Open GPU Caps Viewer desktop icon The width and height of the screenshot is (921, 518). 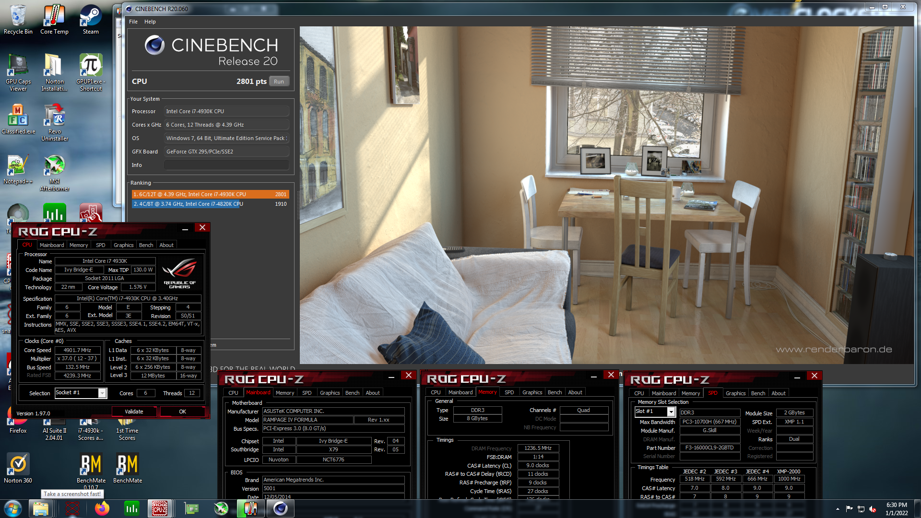click(18, 73)
